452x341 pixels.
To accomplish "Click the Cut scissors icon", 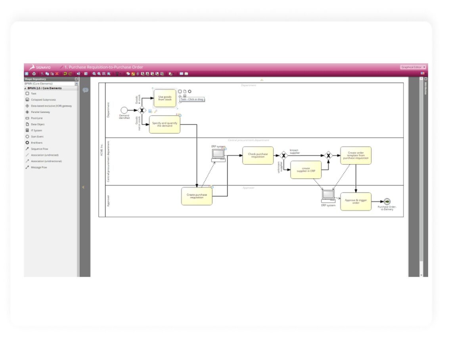I will (42, 74).
